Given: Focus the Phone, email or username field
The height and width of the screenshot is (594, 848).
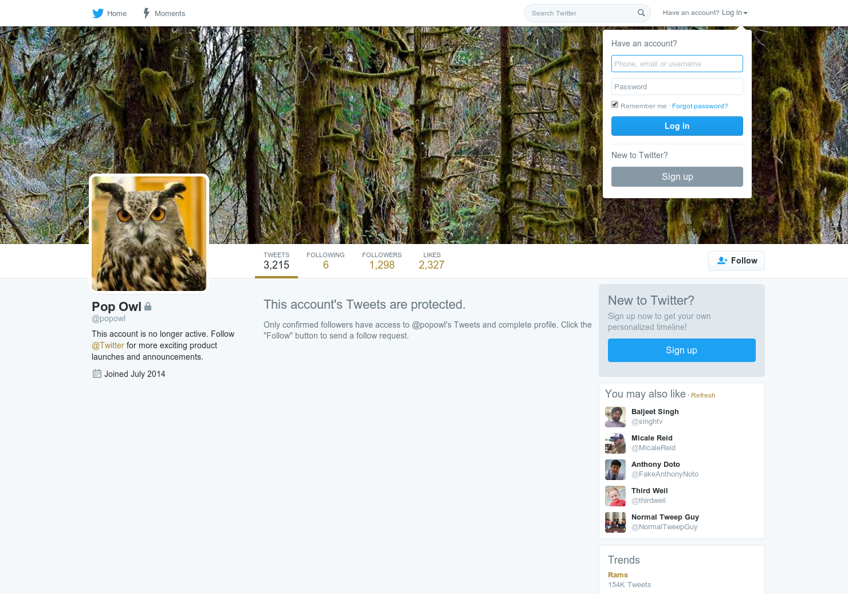Looking at the screenshot, I should click(x=677, y=64).
